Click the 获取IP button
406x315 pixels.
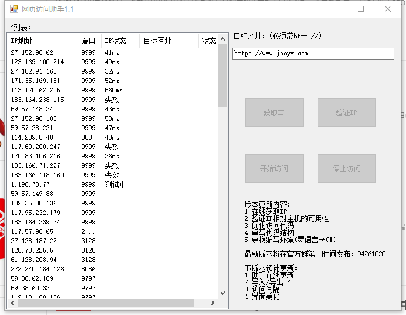click(x=274, y=112)
